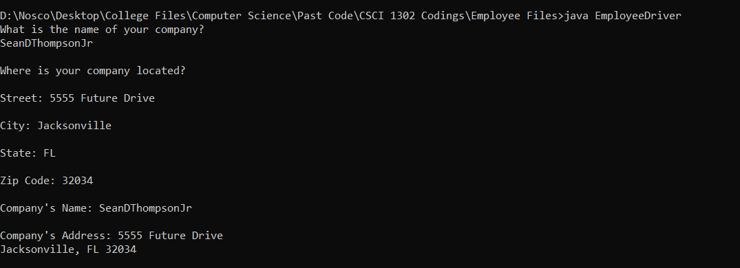Click the final 'Jacksonville, FL 32034' output line

[x=68, y=249]
